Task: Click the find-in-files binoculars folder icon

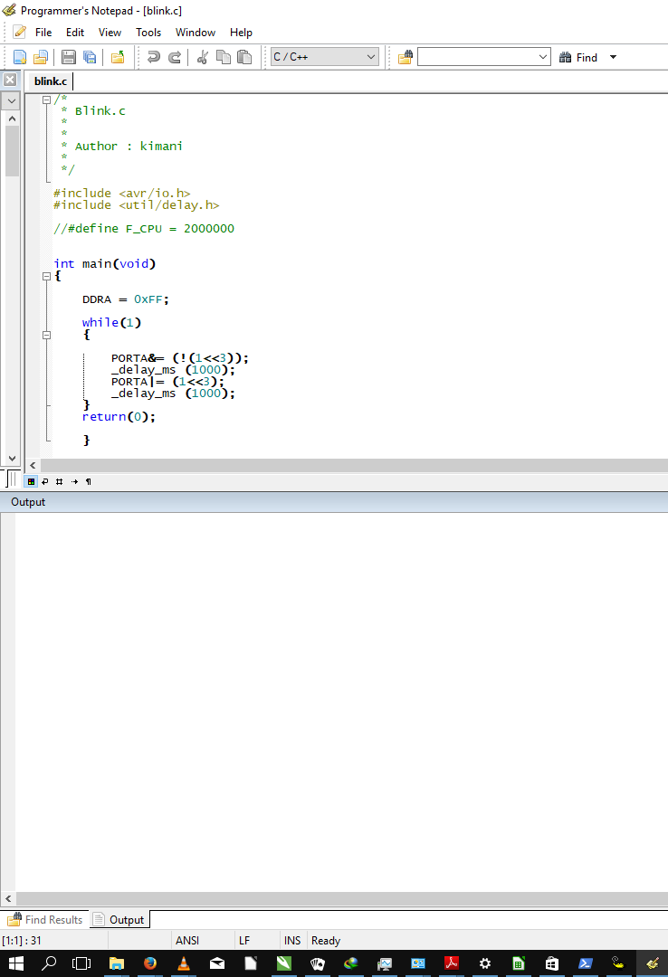Action: click(406, 57)
